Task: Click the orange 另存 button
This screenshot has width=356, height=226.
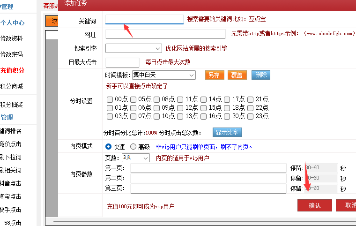Action: pos(215,75)
